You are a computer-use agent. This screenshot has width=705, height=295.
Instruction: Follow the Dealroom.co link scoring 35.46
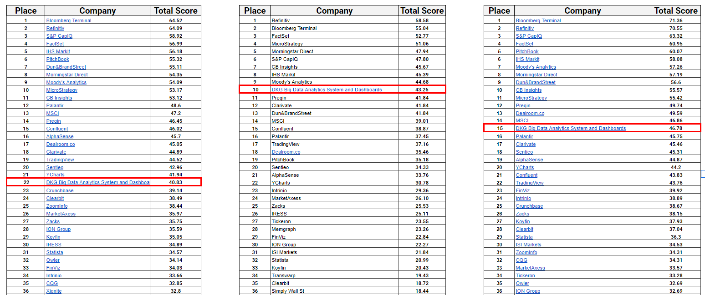[286, 152]
